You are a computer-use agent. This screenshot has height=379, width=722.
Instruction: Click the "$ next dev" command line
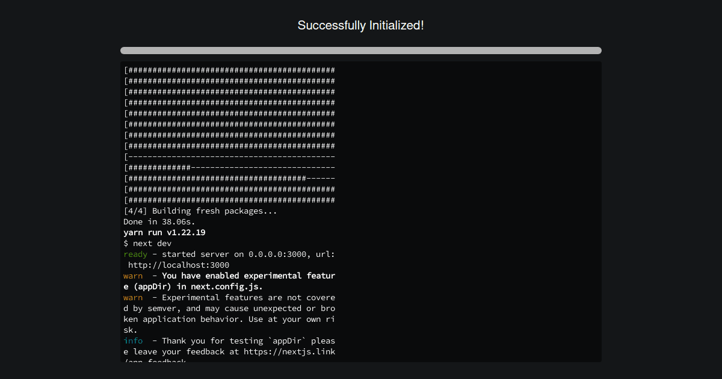[147, 243]
